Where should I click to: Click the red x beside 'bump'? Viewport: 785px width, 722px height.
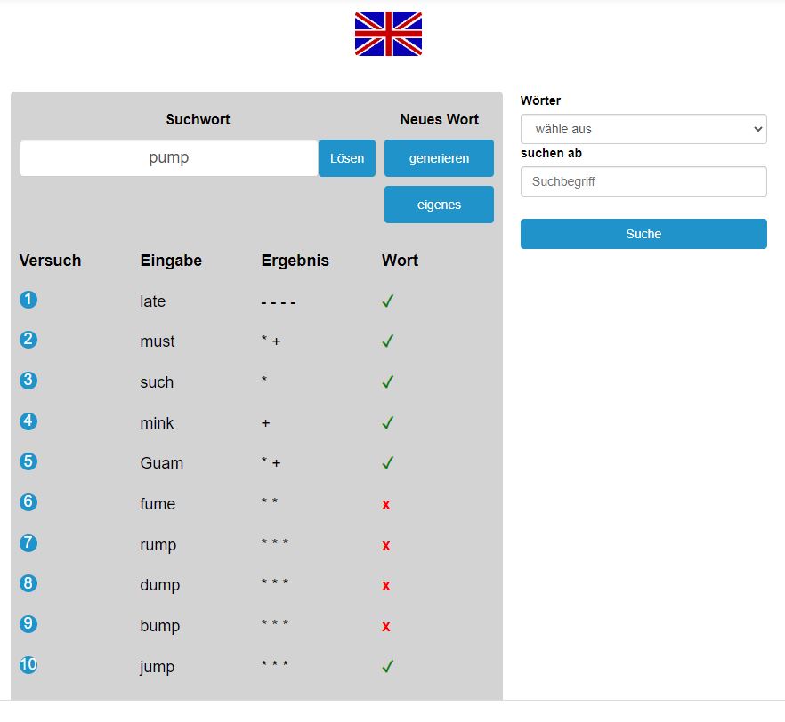tap(386, 626)
